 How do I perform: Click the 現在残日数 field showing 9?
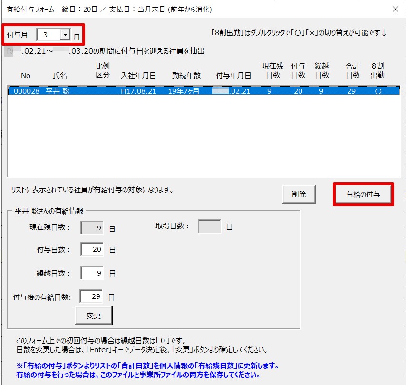click(x=92, y=227)
